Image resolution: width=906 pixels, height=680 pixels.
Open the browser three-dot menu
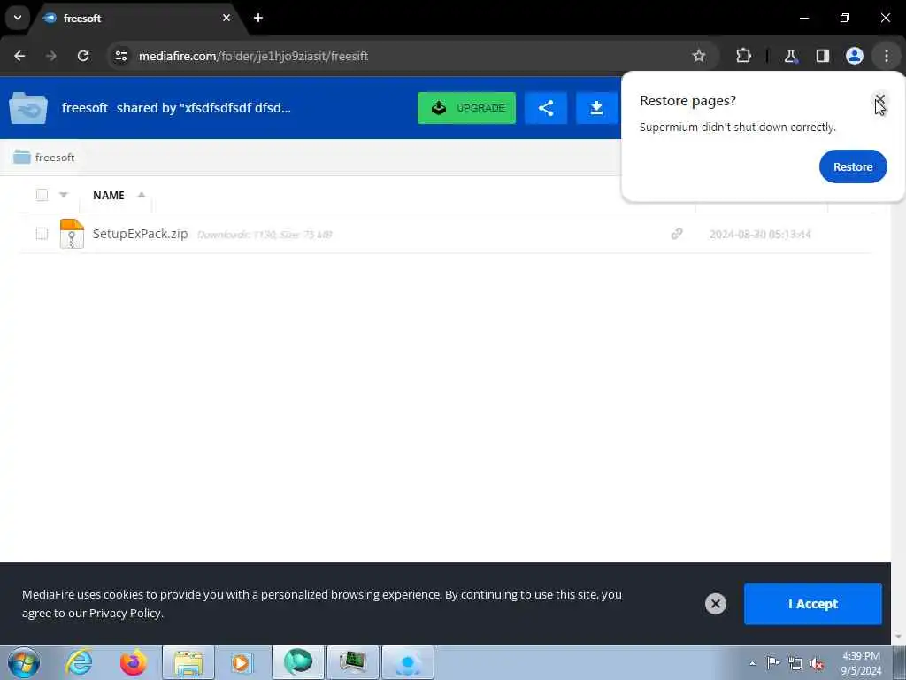pos(887,56)
